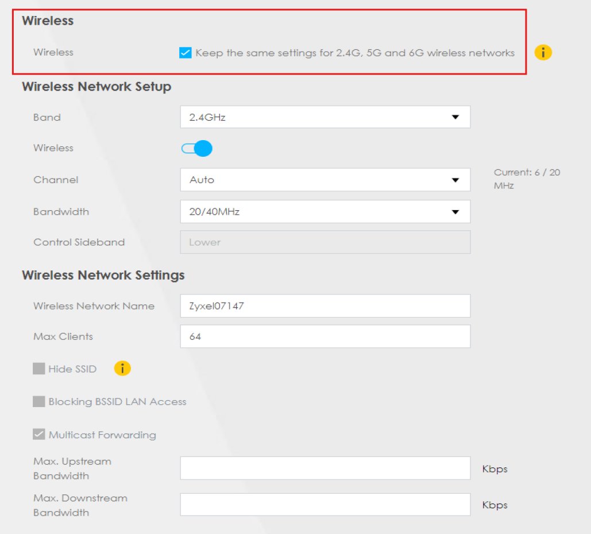Viewport: 591px width, 534px height.
Task: Click the Wireless Network Name label
Action: [x=94, y=305]
